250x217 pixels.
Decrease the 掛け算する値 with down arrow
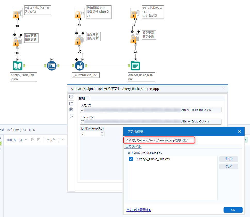102,135
